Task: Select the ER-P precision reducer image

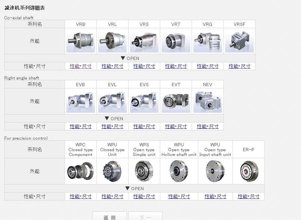Action: tap(248, 171)
